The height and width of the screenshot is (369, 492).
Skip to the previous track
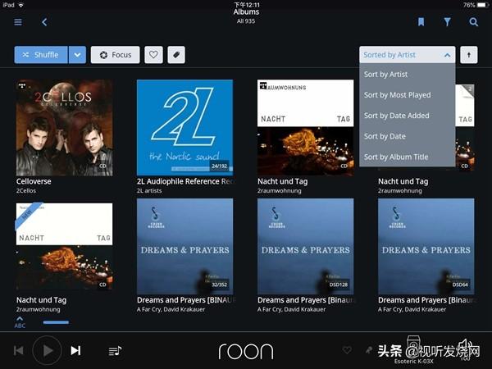click(x=19, y=350)
